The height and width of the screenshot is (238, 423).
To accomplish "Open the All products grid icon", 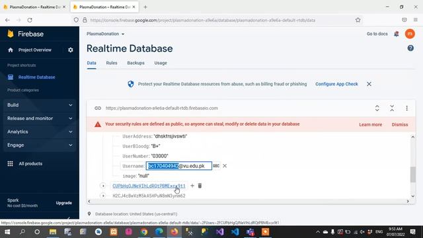I will coord(11,163).
